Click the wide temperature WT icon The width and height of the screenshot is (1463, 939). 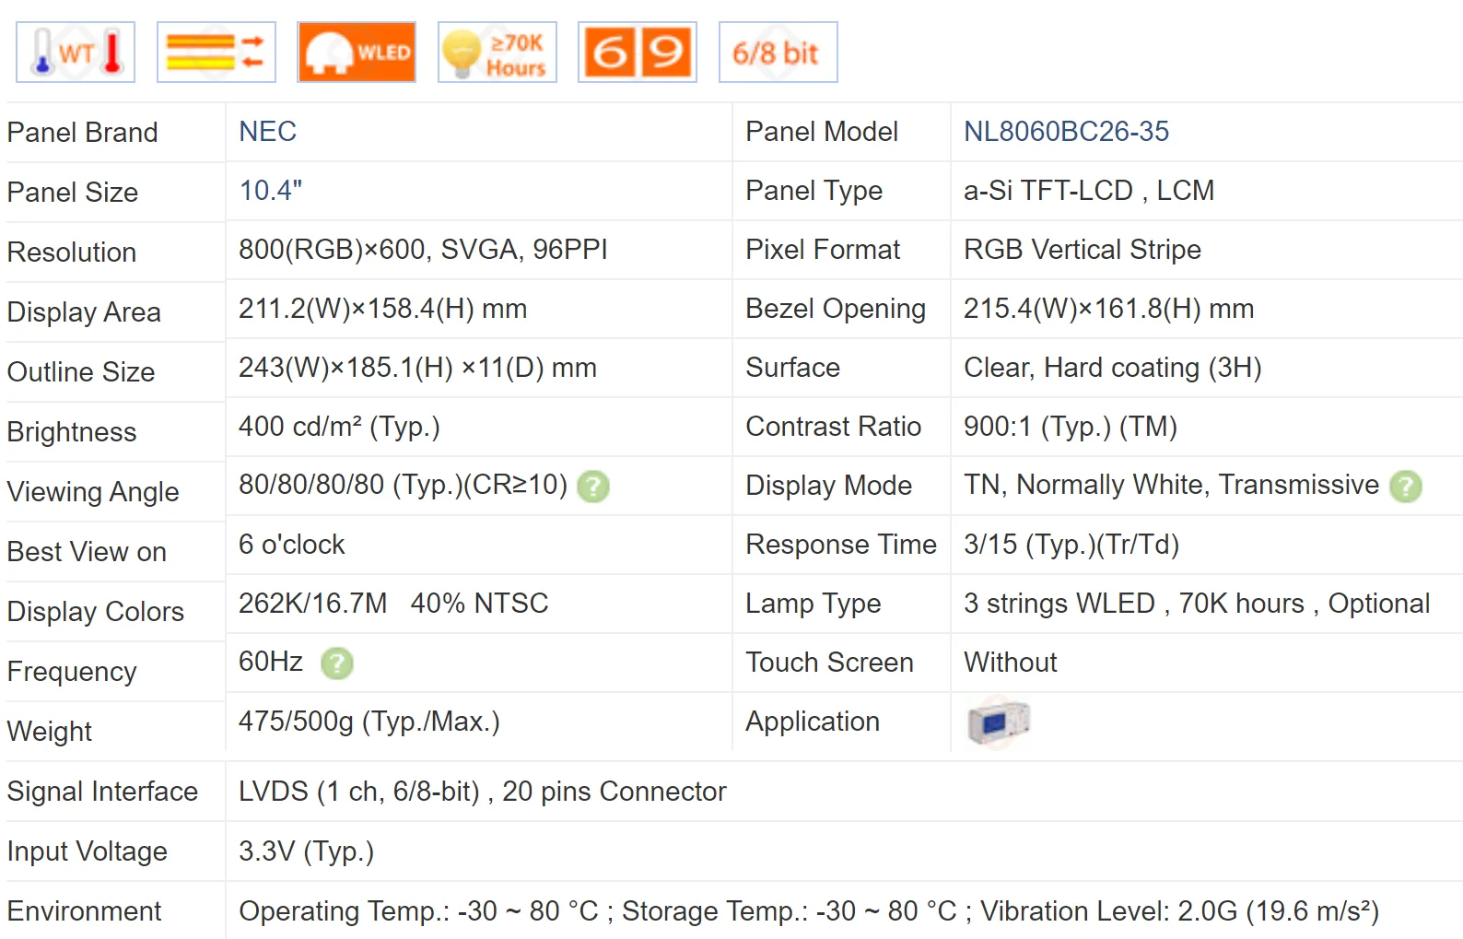76,53
